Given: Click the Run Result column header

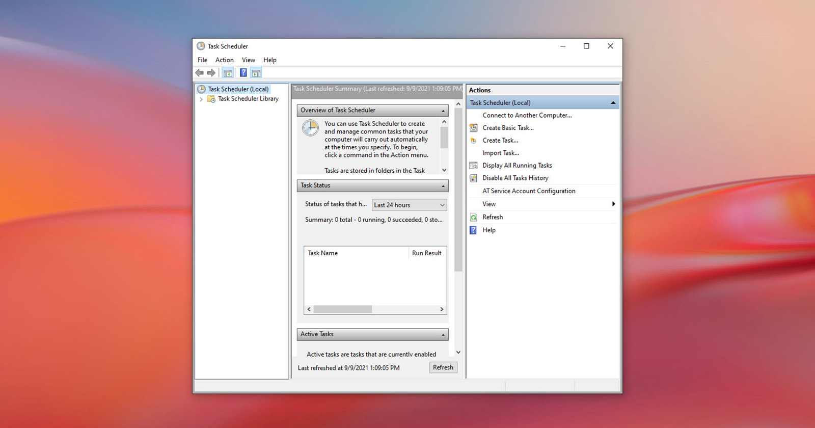Looking at the screenshot, I should pyautogui.click(x=427, y=253).
